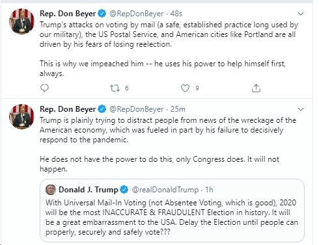Viewport: 319px width, 245px height.
Task: Open more options chevron on 25m tweet
Action: (301, 109)
